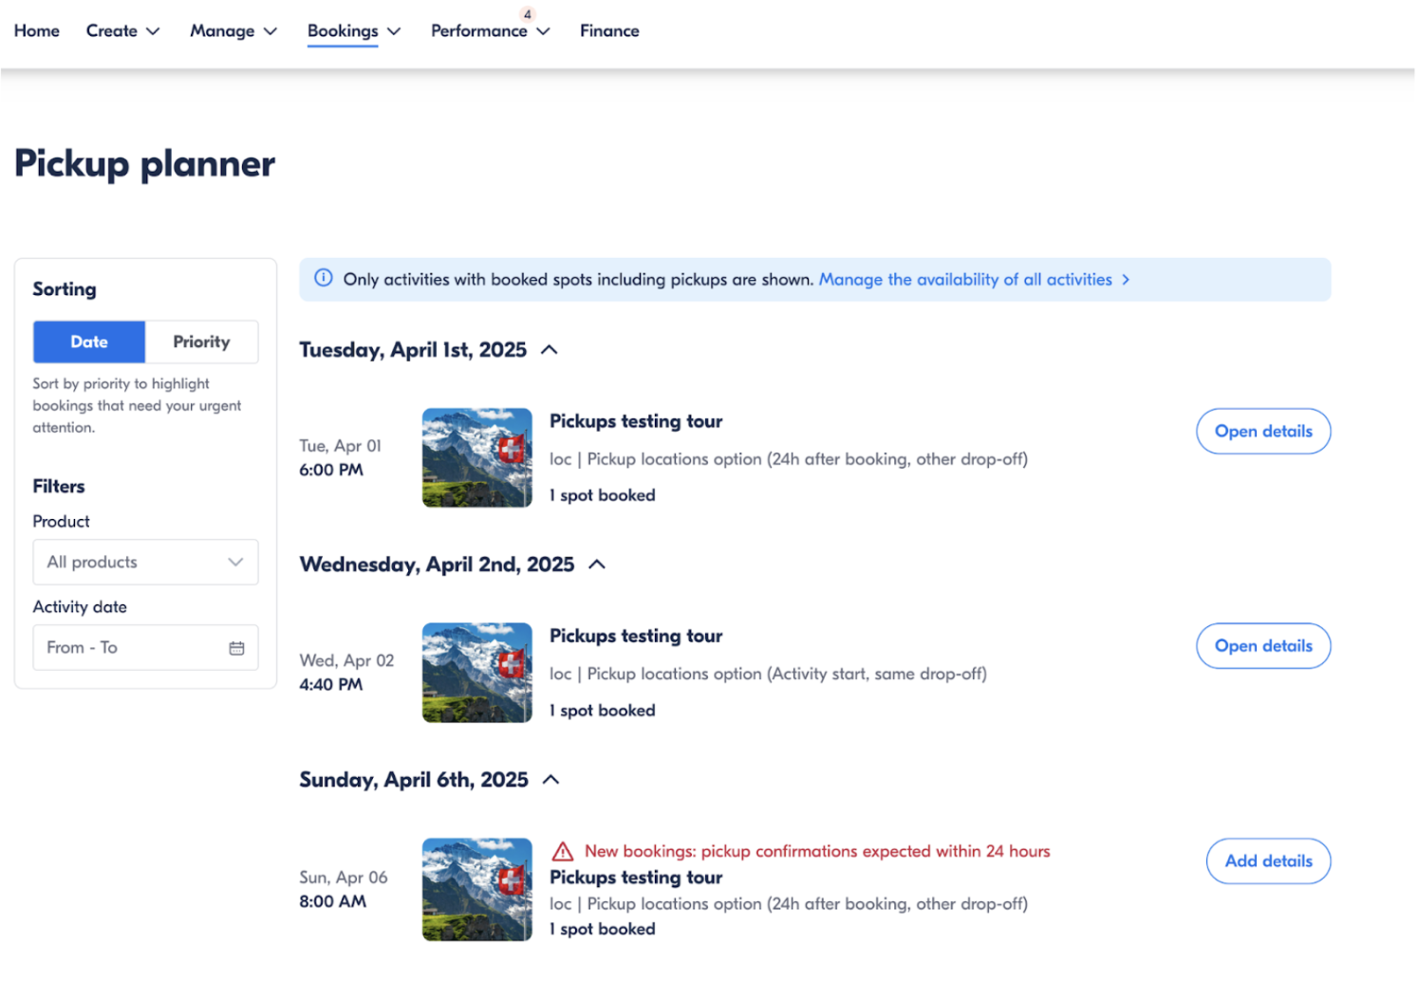The height and width of the screenshot is (1000, 1418).
Task: Go to the Finance tab
Action: coord(609,31)
